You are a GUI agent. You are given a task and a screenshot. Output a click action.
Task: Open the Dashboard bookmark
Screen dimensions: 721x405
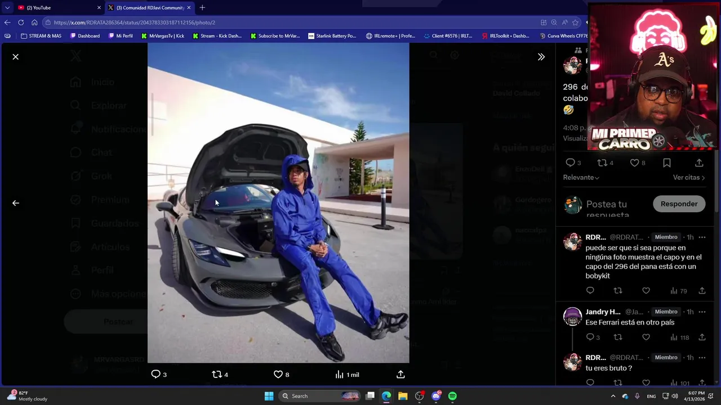tap(85, 36)
